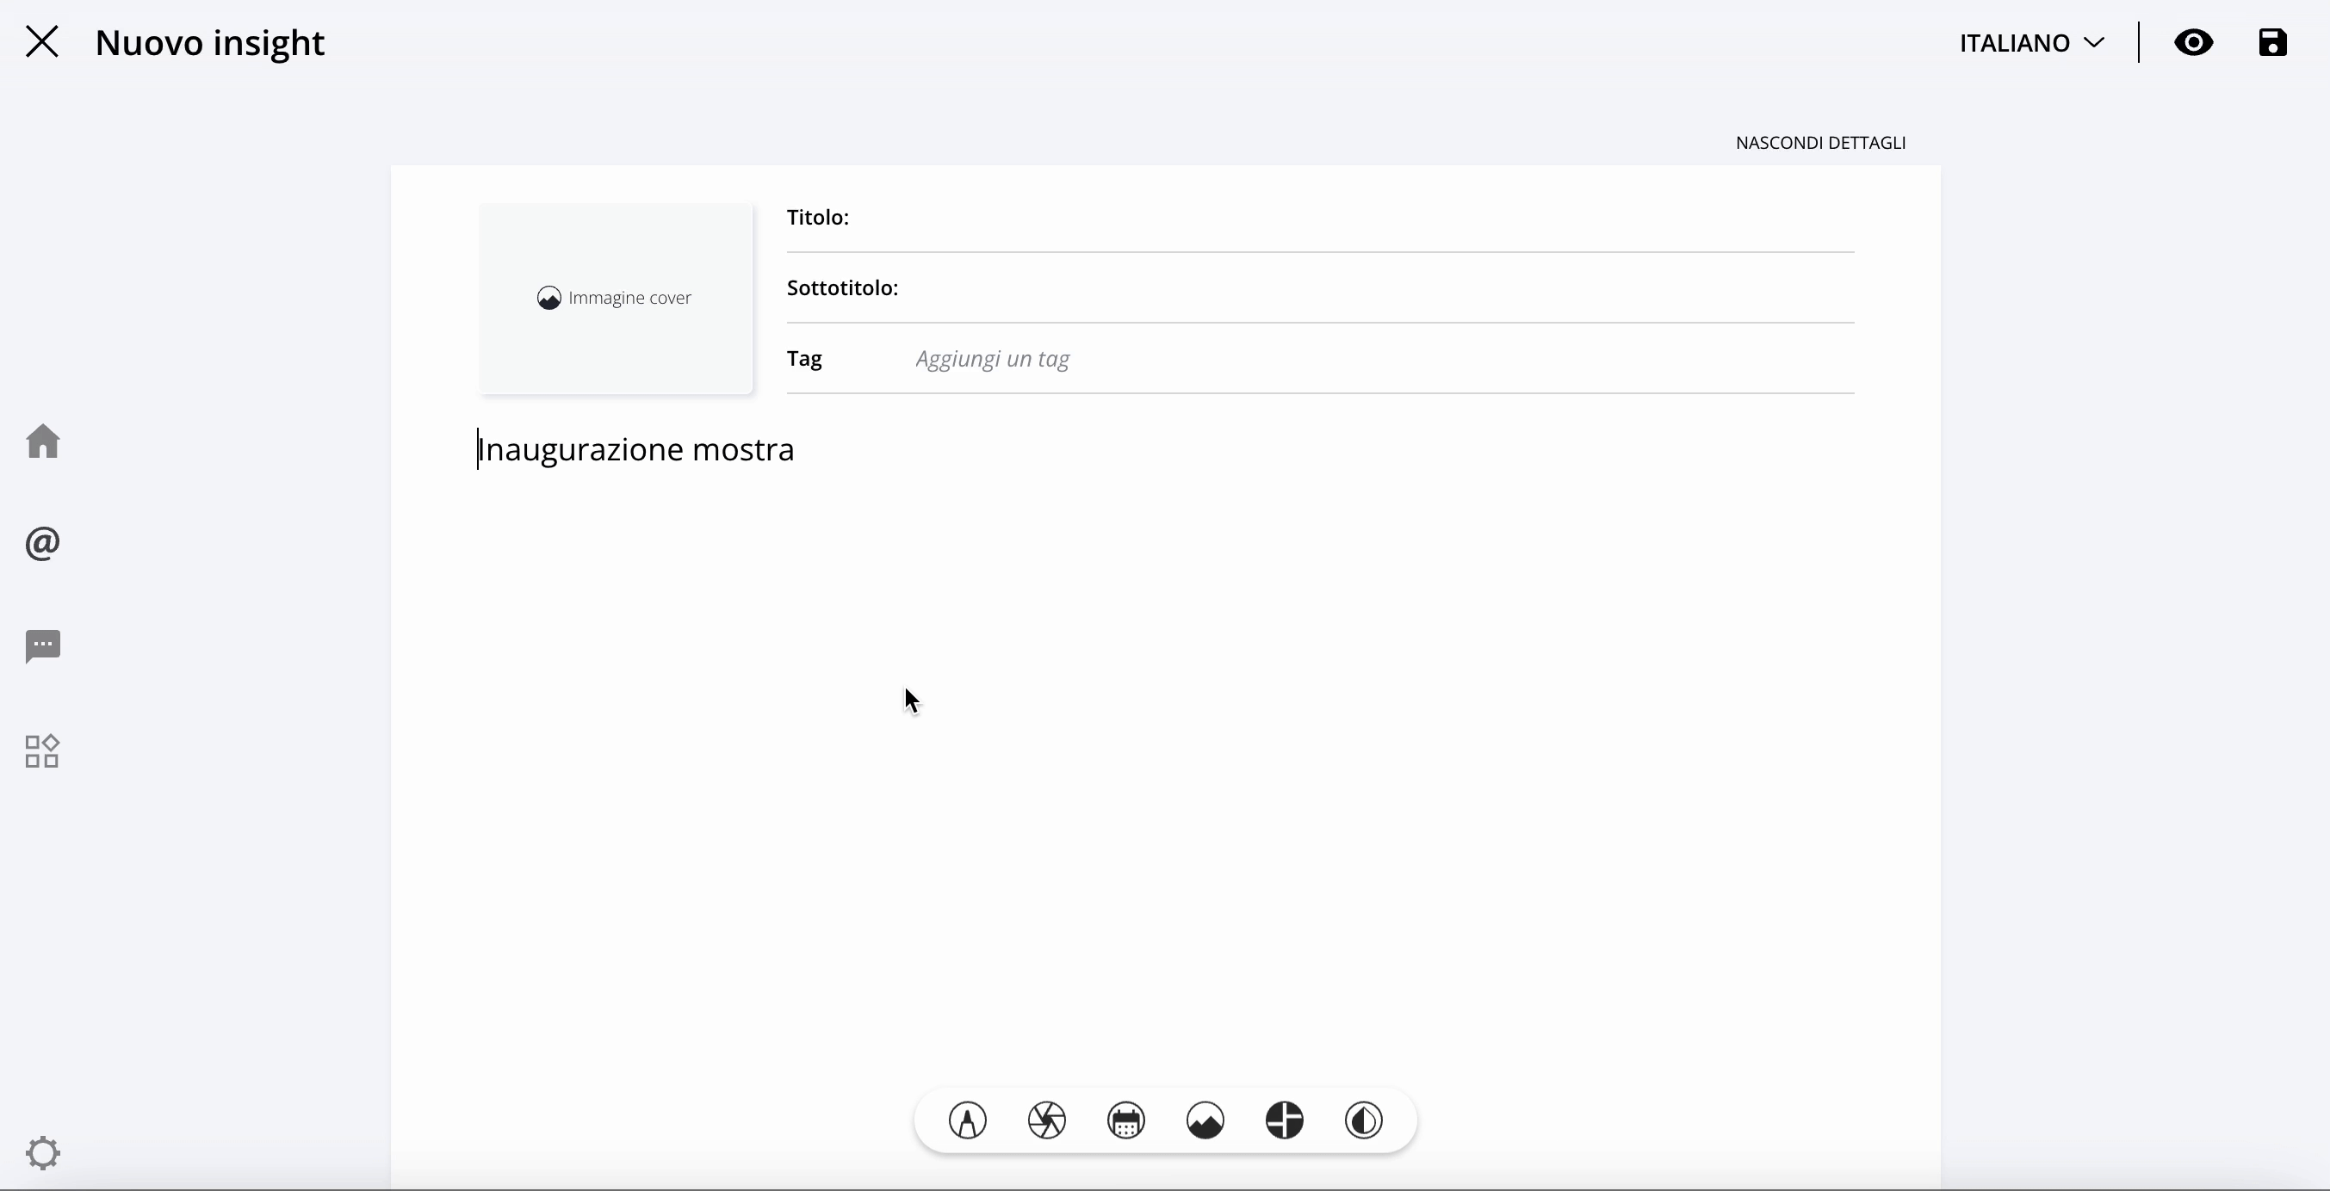The image size is (2330, 1191).
Task: Go to the Home sidebar icon
Action: [x=41, y=441]
